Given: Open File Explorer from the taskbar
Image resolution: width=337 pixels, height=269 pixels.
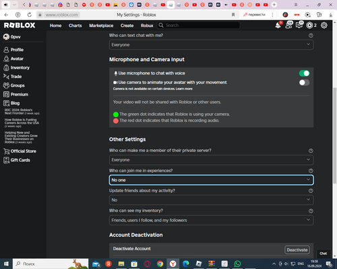Looking at the screenshot, I should pos(121,264).
